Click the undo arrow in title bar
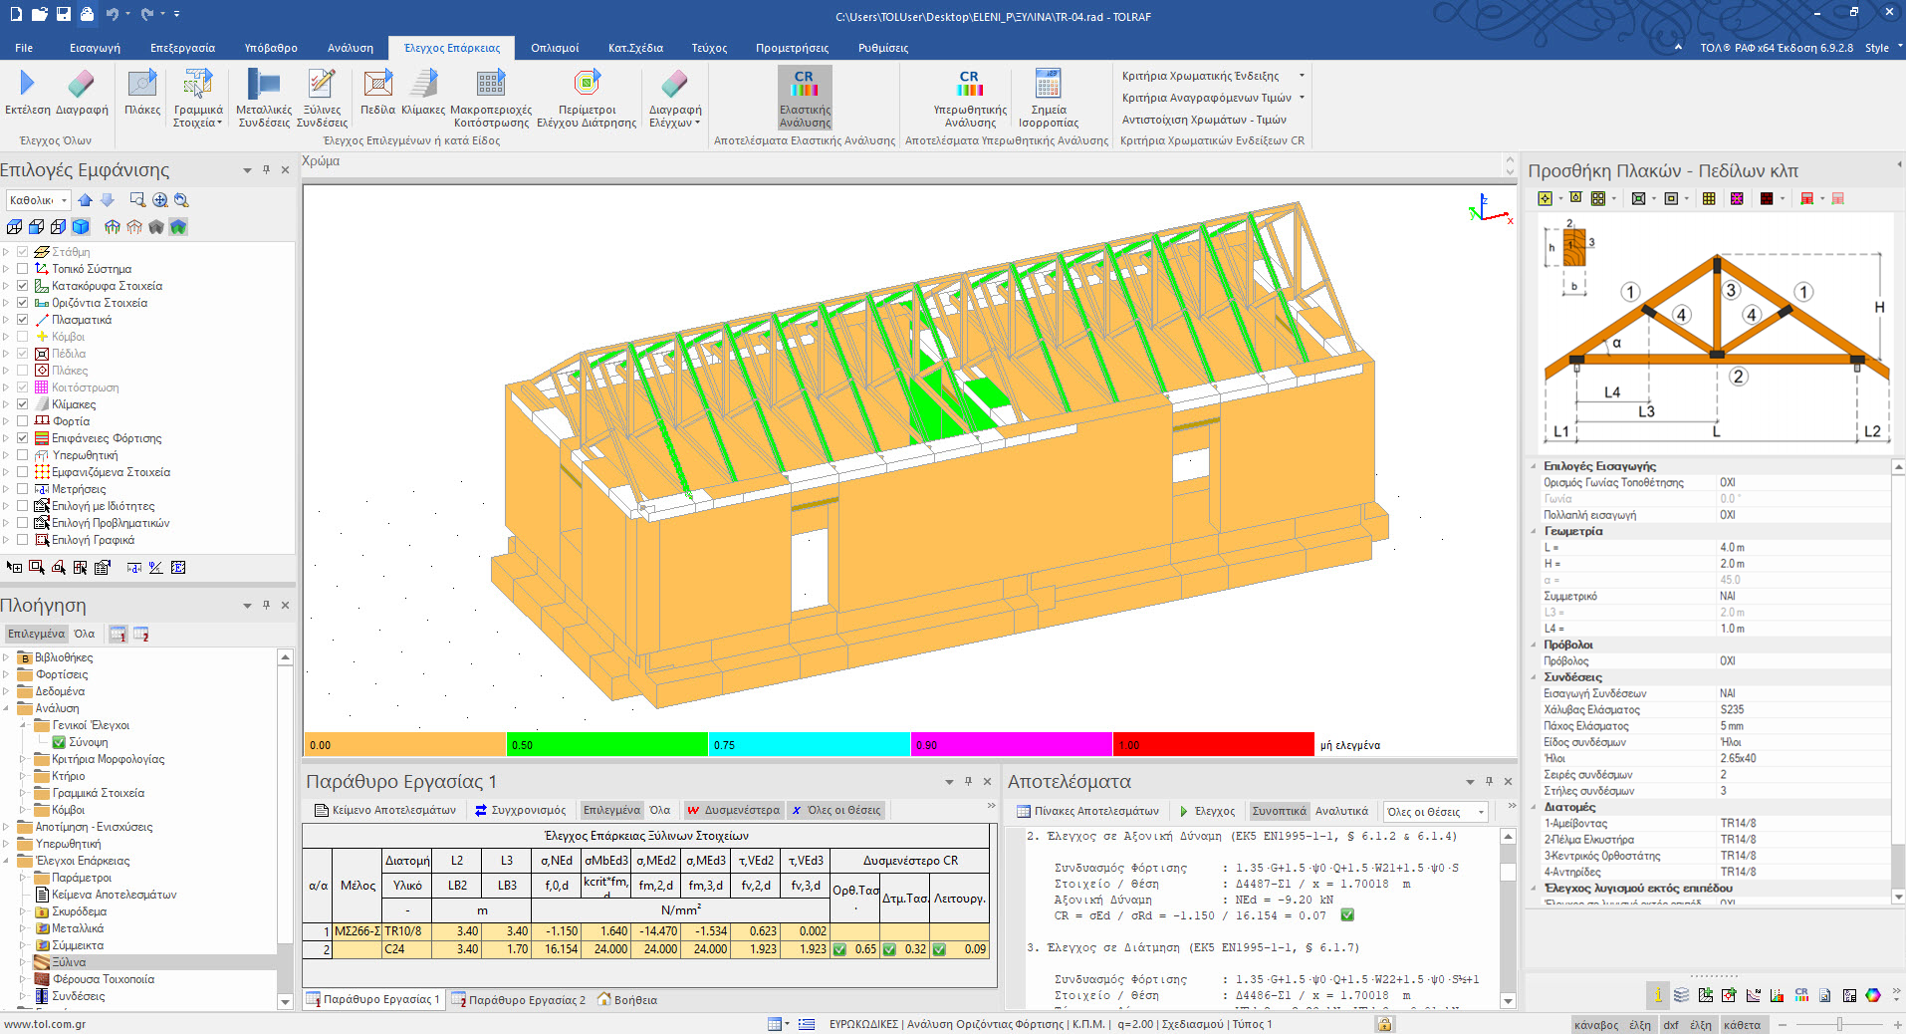This screenshot has height=1034, width=1906. 112,14
